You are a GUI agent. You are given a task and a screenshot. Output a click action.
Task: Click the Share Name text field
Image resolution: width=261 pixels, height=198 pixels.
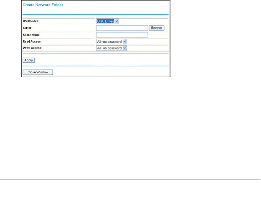[122, 35]
